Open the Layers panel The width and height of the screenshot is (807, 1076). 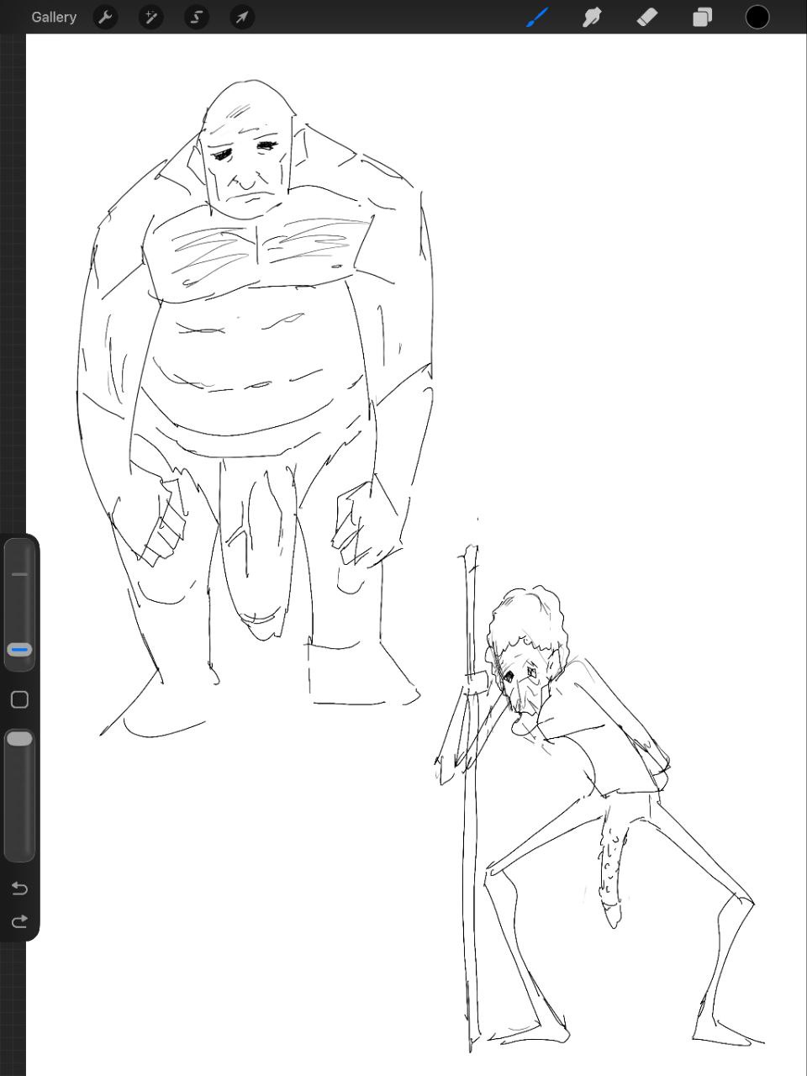pyautogui.click(x=702, y=17)
